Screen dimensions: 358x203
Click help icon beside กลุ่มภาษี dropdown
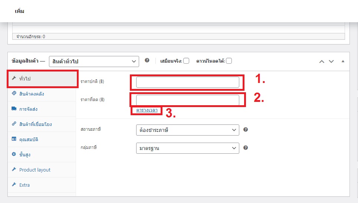tap(245, 148)
